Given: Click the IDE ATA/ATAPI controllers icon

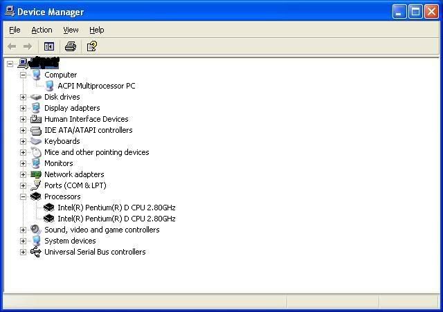Looking at the screenshot, I should (x=36, y=131).
